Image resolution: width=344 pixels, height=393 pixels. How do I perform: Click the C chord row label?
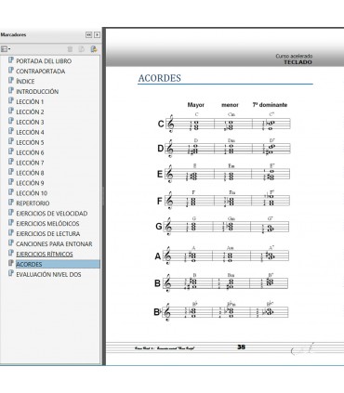[161, 124]
